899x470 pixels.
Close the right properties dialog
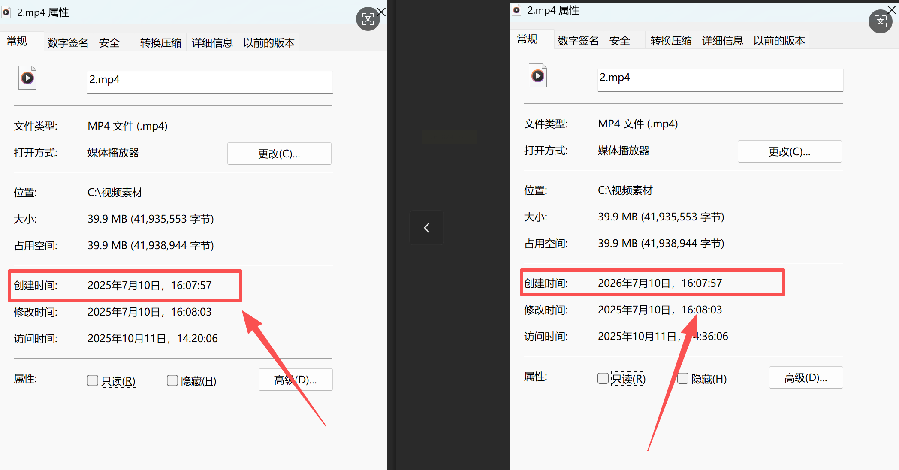point(891,10)
